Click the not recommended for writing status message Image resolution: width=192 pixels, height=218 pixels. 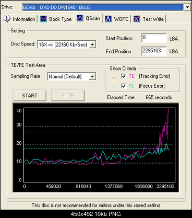click(97, 205)
